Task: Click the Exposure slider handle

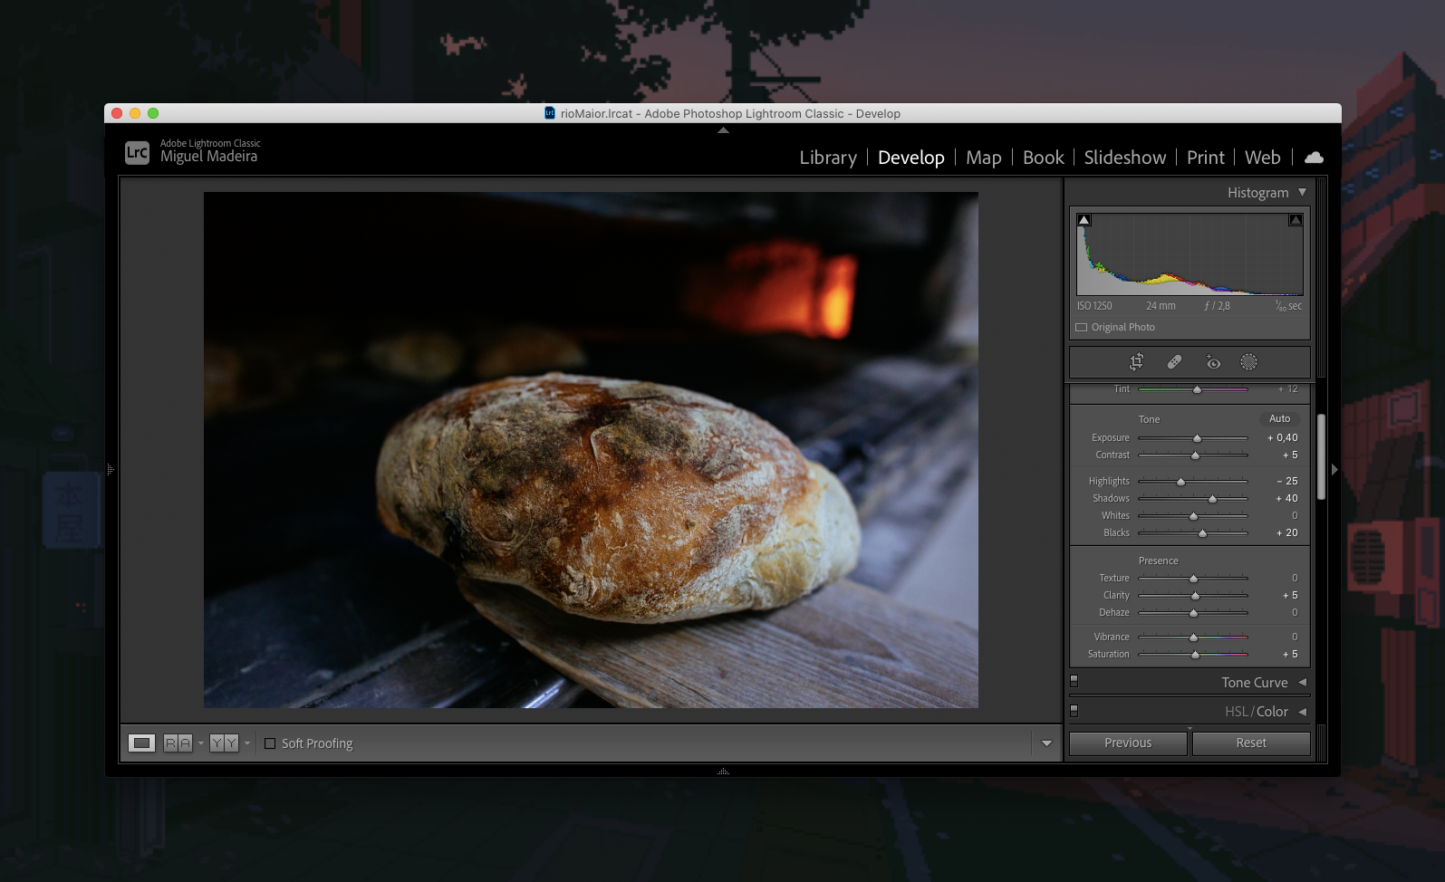Action: pyautogui.click(x=1197, y=438)
